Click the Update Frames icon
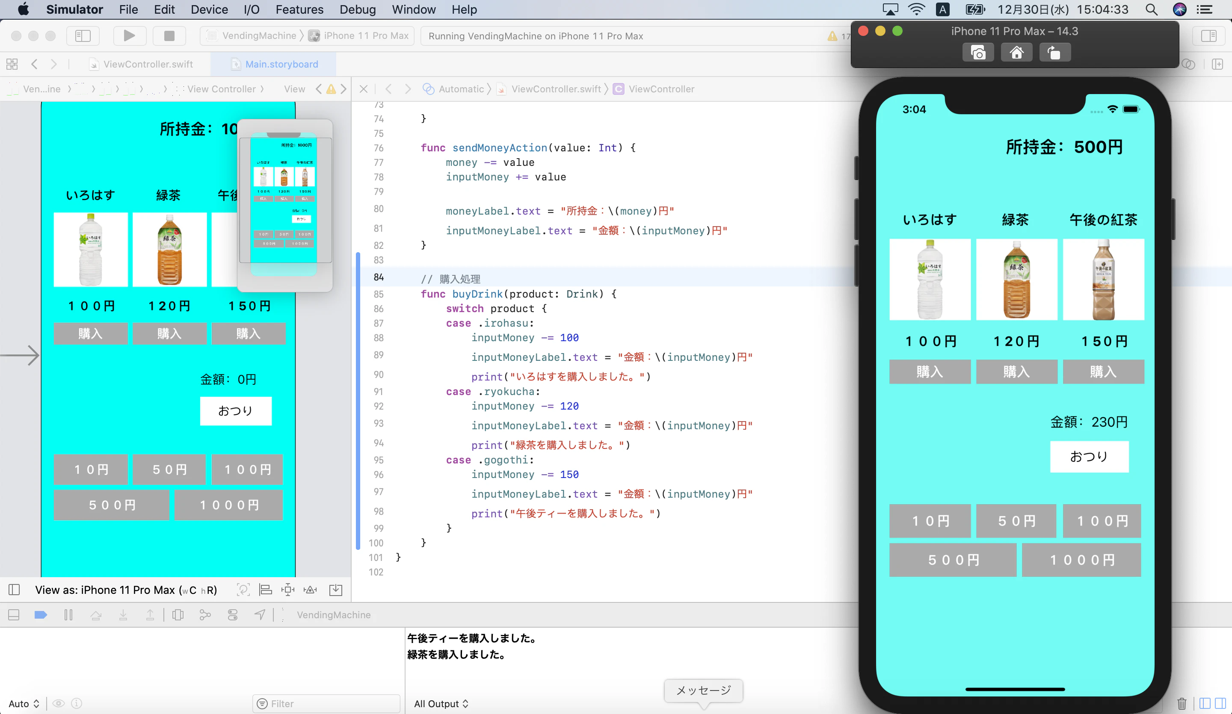The width and height of the screenshot is (1232, 714). [x=243, y=590]
